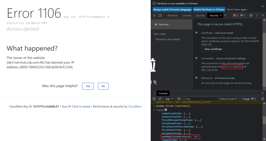The height and width of the screenshot is (141, 266).
Task: Click the live expression eye icon
Action: (x=179, y=99)
